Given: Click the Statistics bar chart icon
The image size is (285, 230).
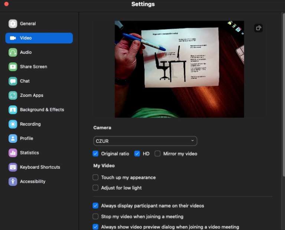Looking at the screenshot, I should [13, 153].
